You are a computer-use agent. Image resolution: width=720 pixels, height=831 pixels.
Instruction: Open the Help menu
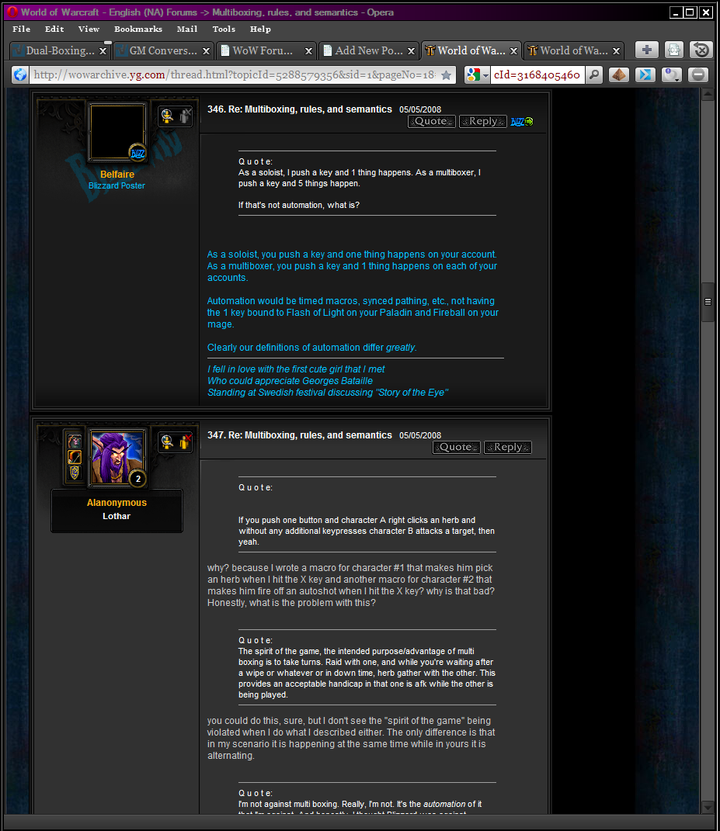point(260,29)
